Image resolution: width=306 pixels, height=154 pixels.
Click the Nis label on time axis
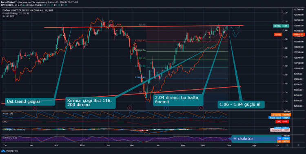[157, 145]
